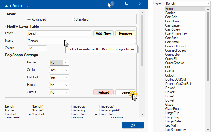
Task: Click the Add New button
Action: [103, 33]
